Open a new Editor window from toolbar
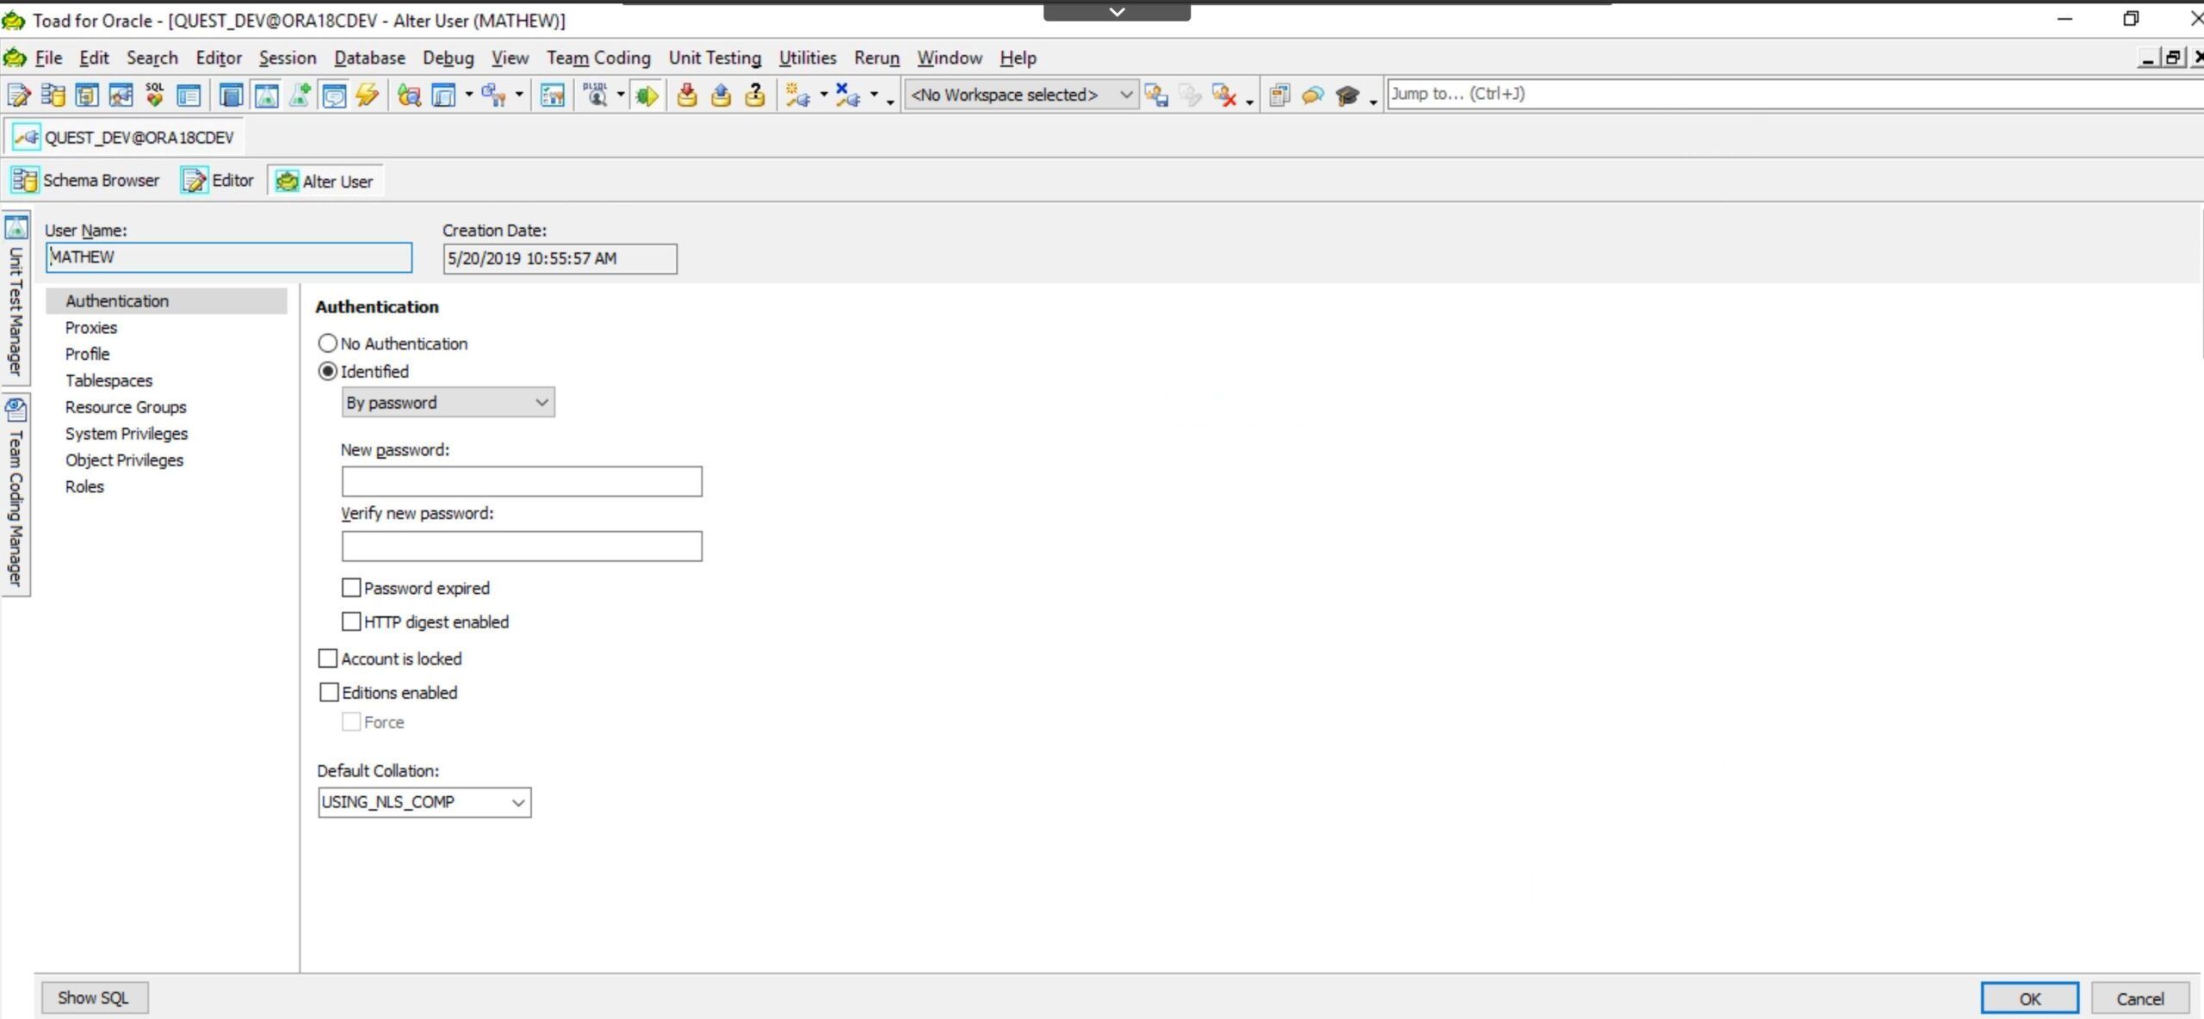 19,95
